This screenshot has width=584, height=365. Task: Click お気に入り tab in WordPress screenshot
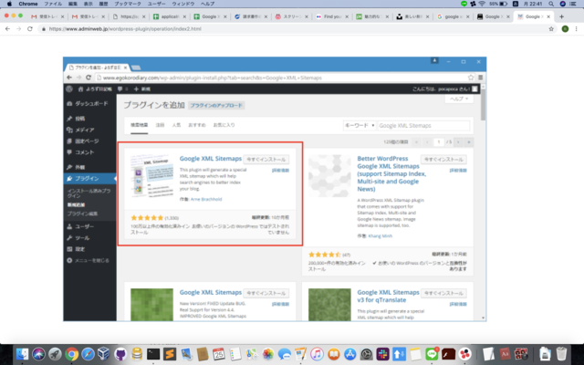click(224, 125)
